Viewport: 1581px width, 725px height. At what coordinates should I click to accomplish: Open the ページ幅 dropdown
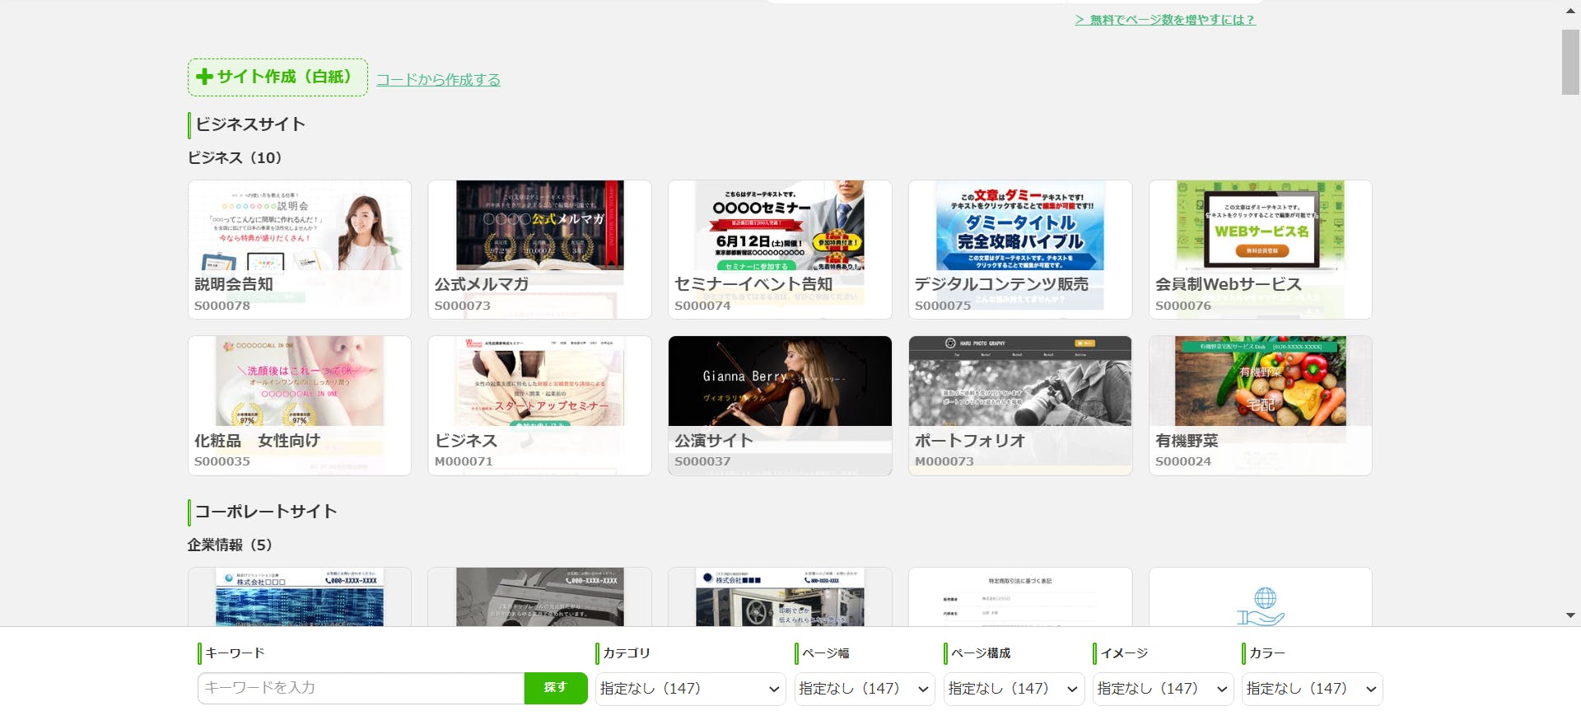(x=864, y=689)
